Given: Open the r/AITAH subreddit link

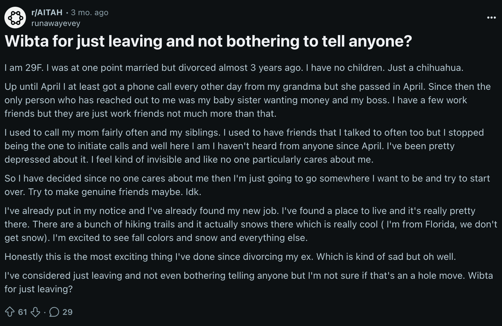Looking at the screenshot, I should pyautogui.click(x=47, y=12).
